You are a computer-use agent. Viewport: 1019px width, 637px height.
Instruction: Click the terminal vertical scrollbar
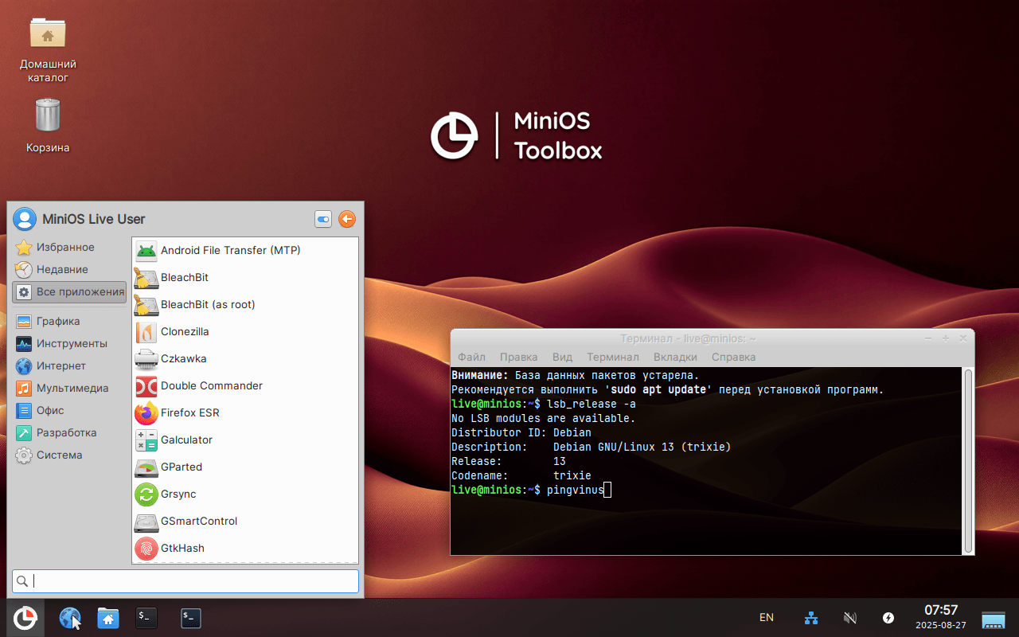click(x=968, y=459)
